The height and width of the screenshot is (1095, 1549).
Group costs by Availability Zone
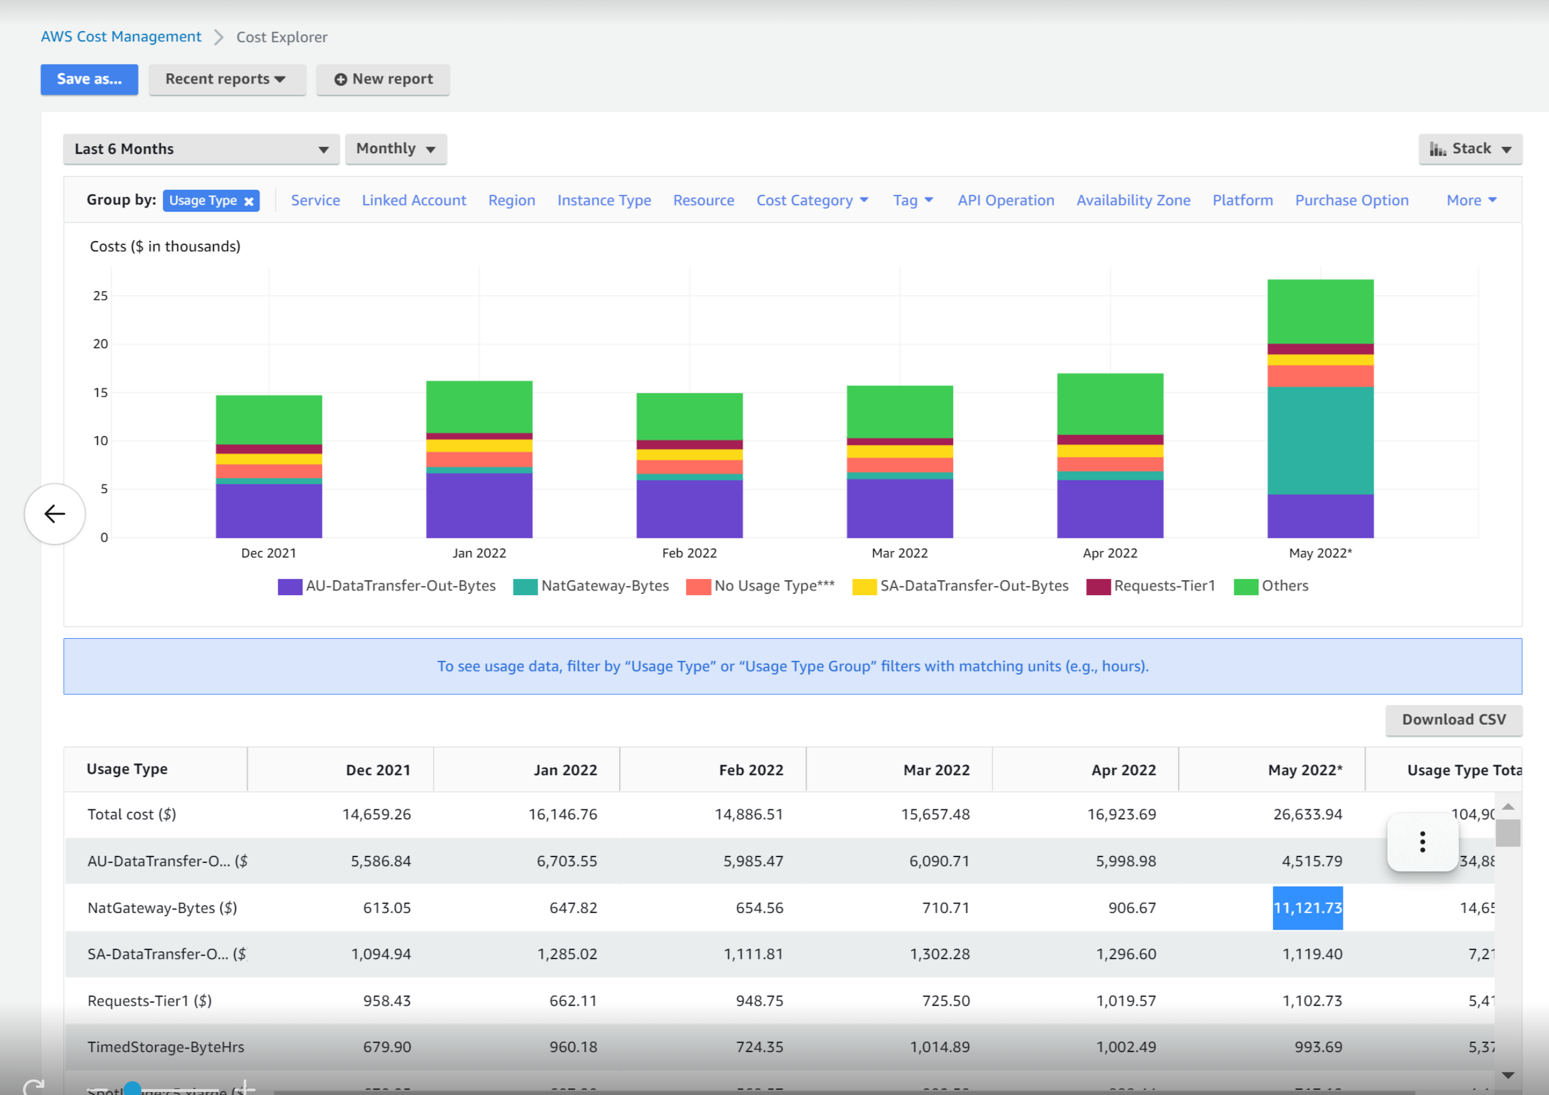(1133, 200)
